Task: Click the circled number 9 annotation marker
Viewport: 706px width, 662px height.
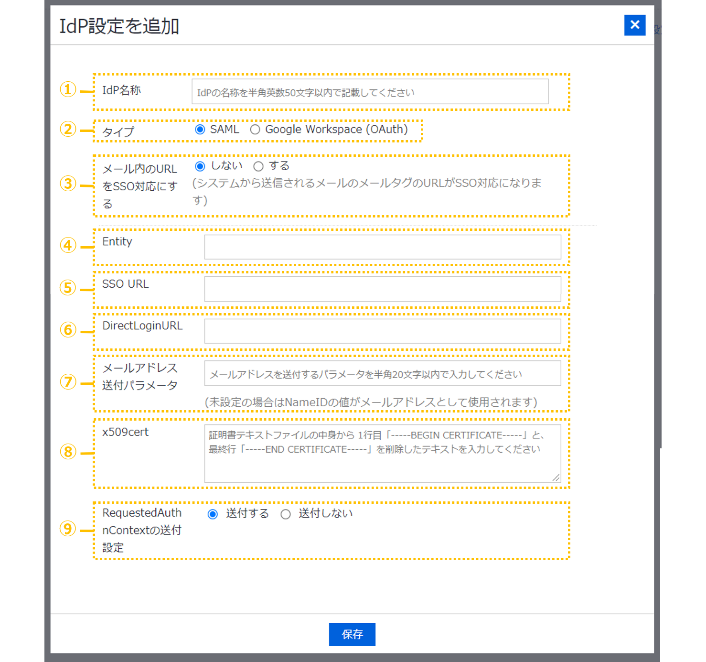Action: coord(68,529)
